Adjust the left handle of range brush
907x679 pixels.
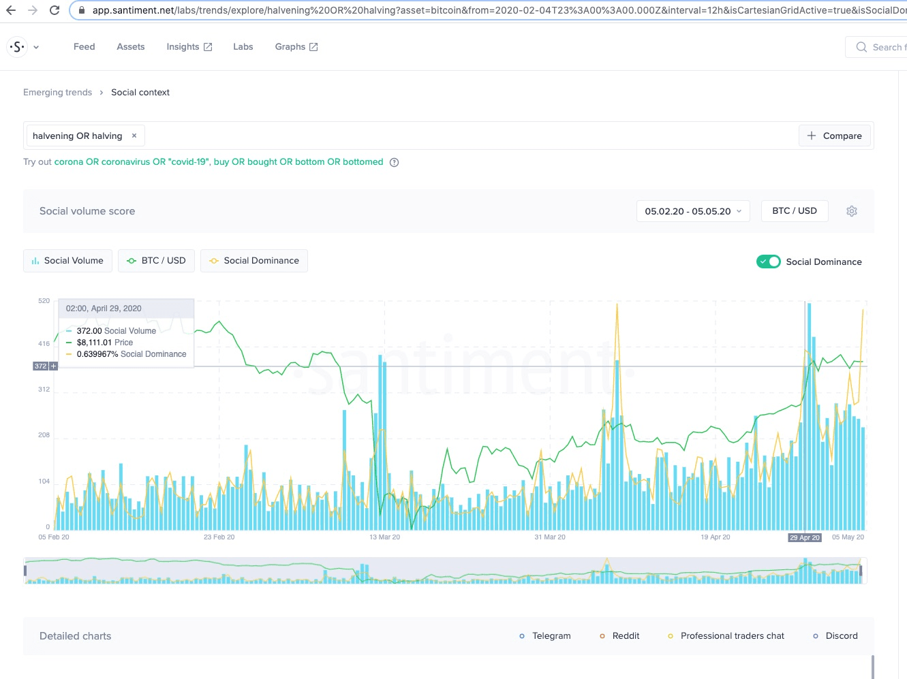point(25,571)
